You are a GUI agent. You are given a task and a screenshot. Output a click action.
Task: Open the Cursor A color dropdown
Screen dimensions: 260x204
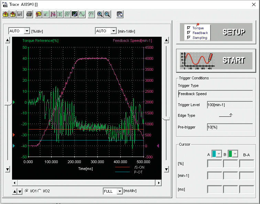point(219,154)
